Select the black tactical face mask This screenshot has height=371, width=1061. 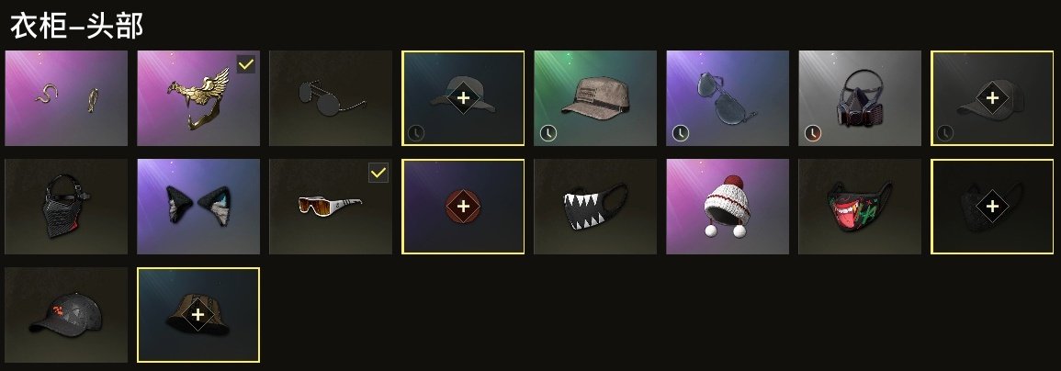pos(65,207)
